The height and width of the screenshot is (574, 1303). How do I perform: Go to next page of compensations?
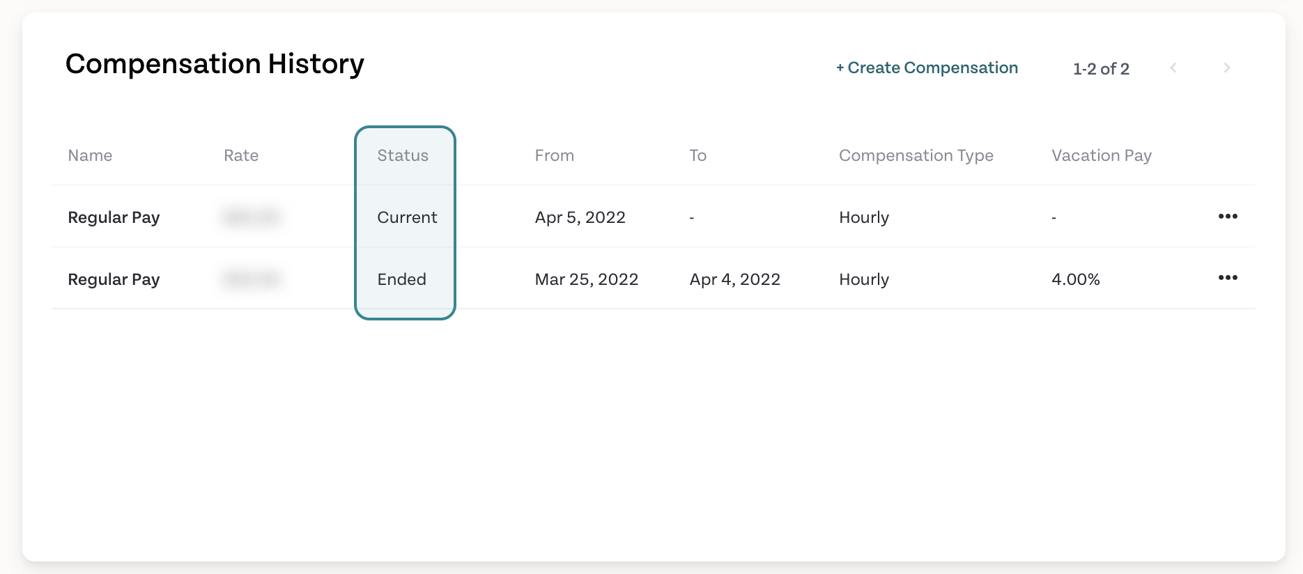pos(1226,68)
